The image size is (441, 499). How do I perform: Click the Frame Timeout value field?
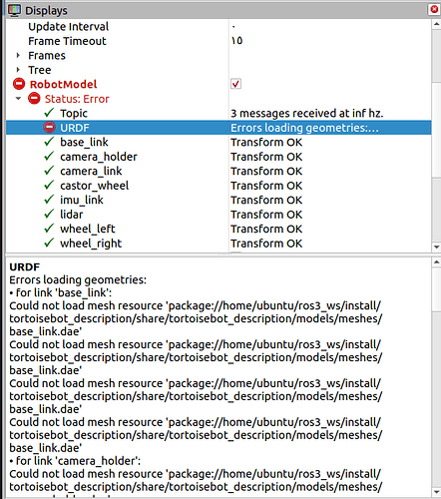(330, 41)
